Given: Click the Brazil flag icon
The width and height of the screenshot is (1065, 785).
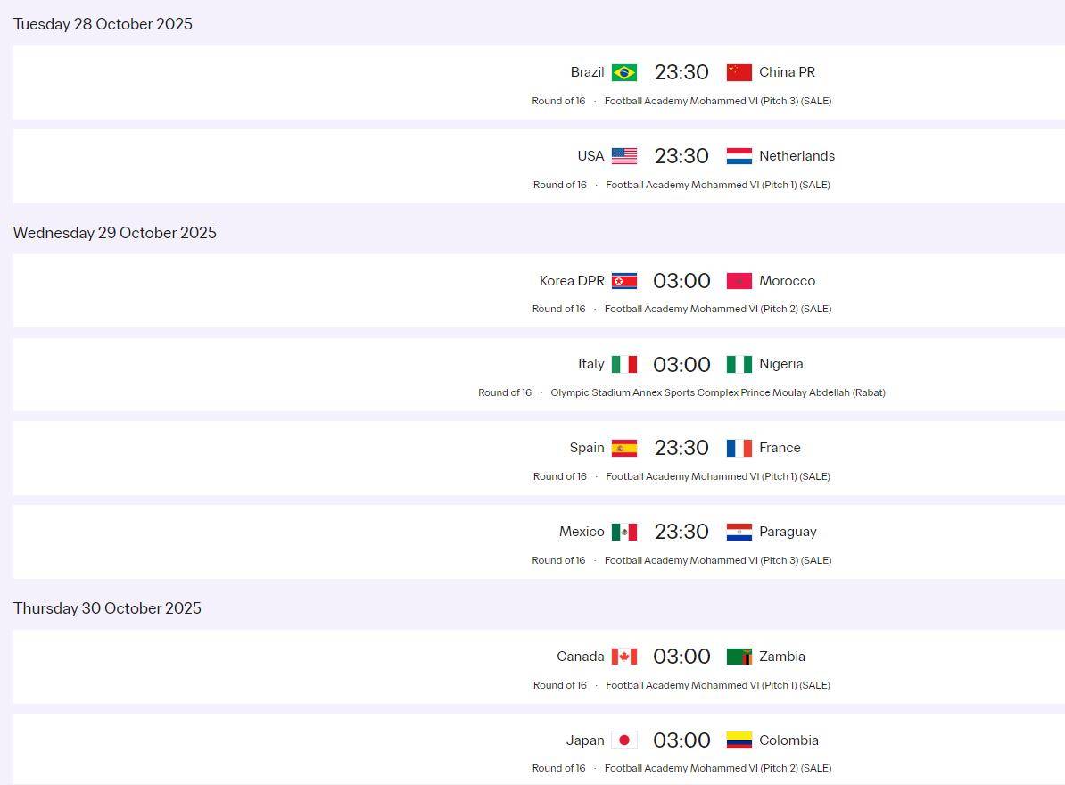Looking at the screenshot, I should click(624, 72).
